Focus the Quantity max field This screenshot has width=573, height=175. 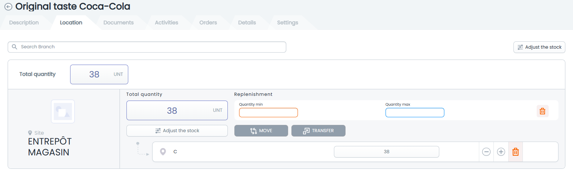point(415,113)
